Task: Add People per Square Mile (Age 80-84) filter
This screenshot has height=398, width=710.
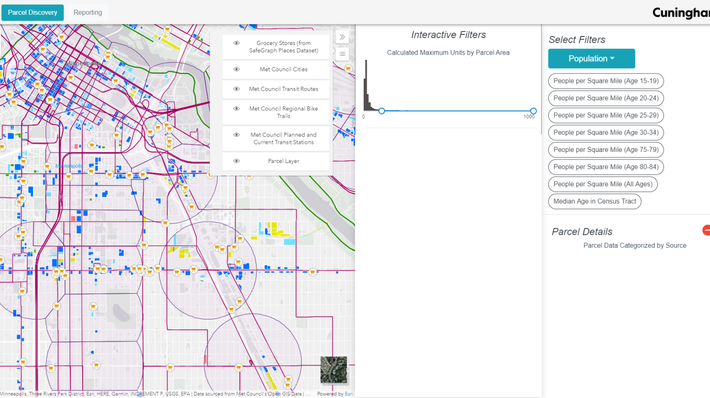Action: [606, 167]
